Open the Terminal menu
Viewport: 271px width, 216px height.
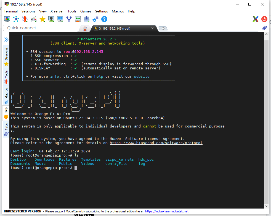click(11, 11)
